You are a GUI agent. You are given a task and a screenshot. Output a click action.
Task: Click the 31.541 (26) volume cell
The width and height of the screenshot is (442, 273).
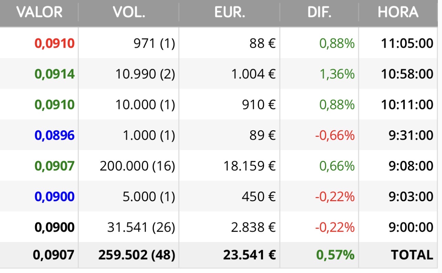(x=141, y=227)
